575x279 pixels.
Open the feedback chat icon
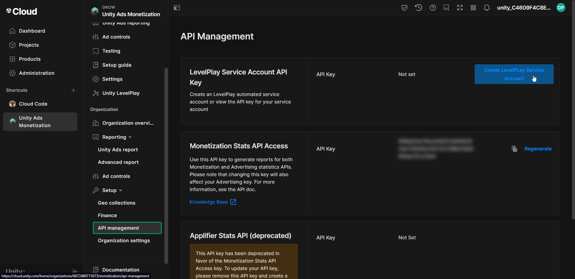tap(446, 8)
